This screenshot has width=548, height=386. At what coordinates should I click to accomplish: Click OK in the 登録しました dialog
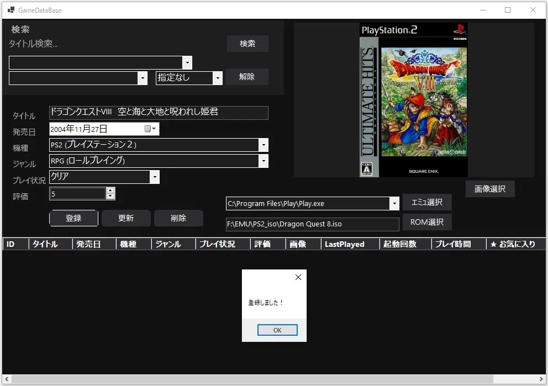[277, 330]
